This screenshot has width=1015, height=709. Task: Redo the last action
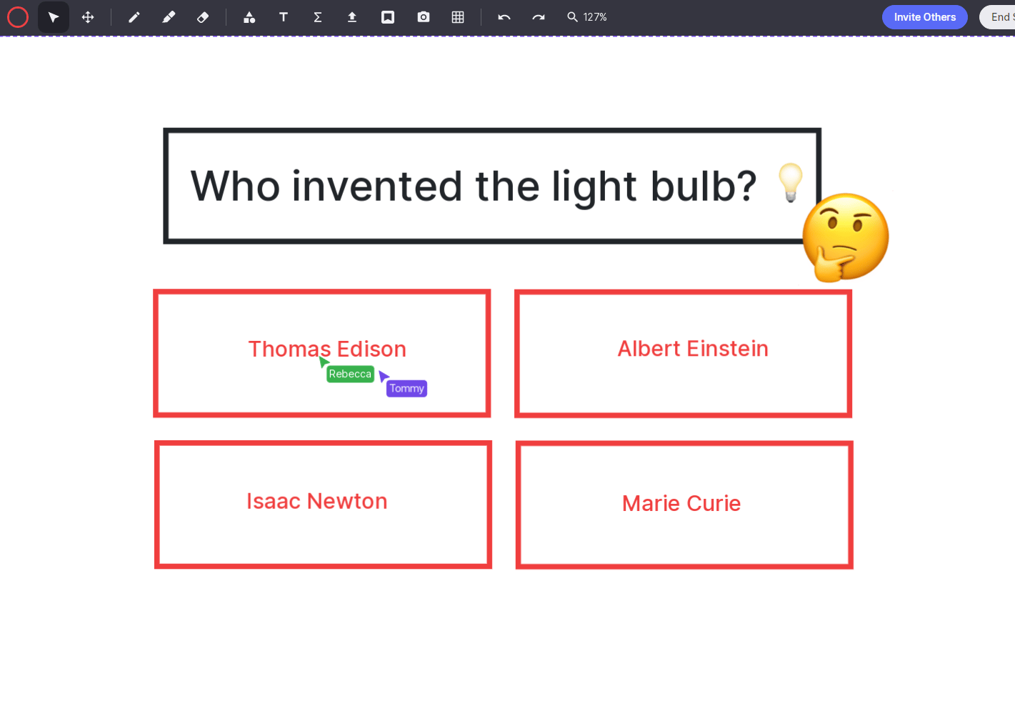click(539, 17)
